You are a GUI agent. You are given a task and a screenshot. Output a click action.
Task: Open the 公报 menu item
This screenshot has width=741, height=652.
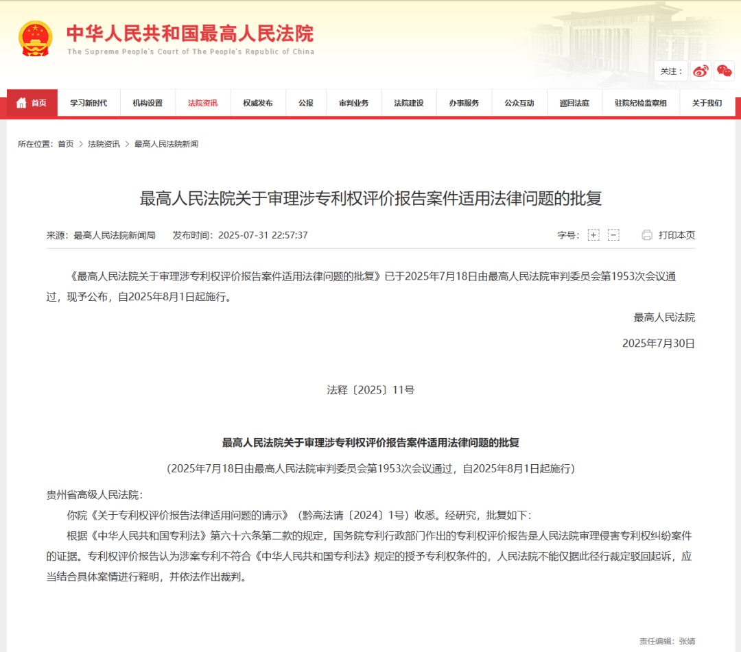click(306, 103)
